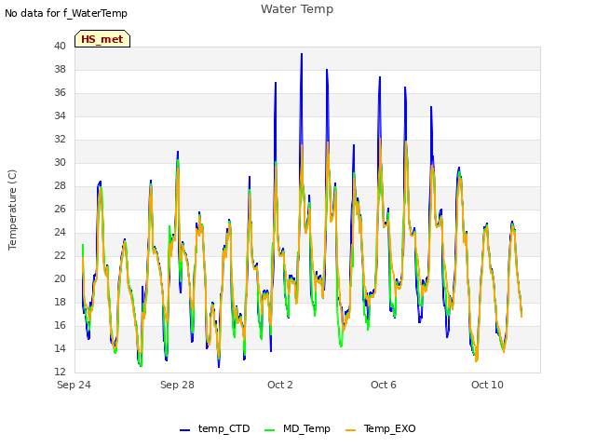This screenshot has height=447, width=596.
Task: Click the highest temp_CTD peak near 39
Action: pos(302,54)
